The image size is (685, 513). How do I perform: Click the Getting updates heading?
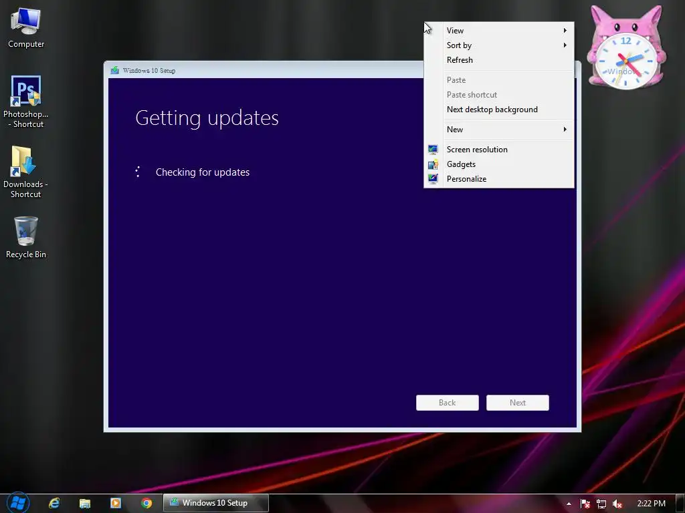pyautogui.click(x=207, y=118)
